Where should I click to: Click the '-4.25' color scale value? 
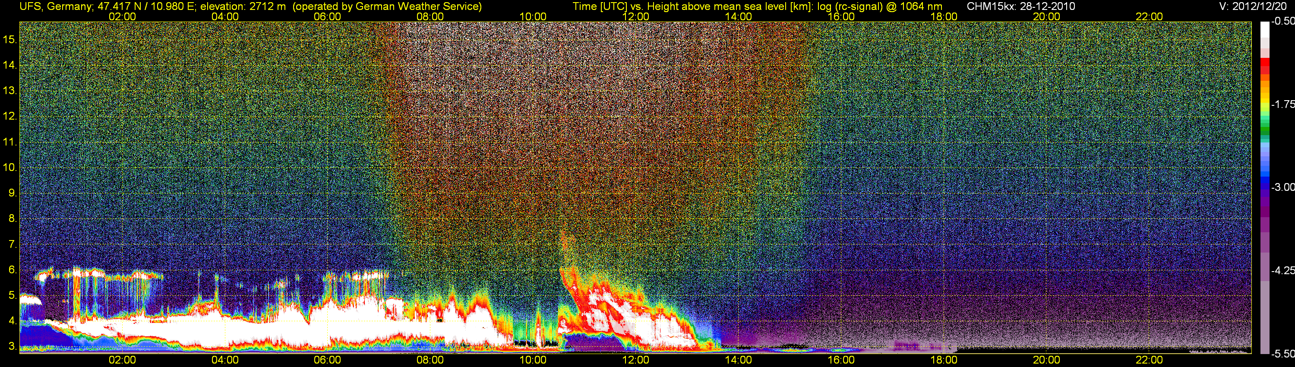coord(1283,270)
